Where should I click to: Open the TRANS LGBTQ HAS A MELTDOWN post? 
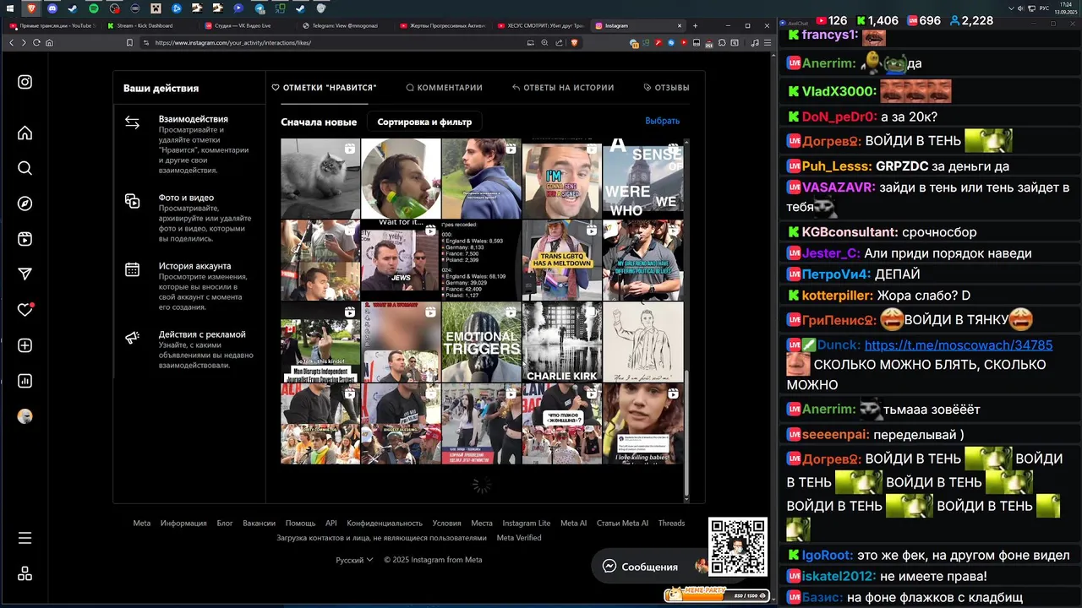(x=561, y=260)
